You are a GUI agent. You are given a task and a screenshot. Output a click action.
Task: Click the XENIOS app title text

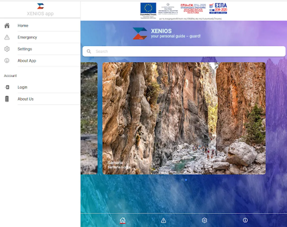[40, 14]
